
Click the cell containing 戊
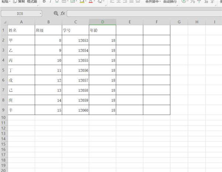21,80
